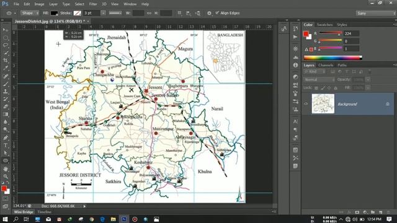The height and width of the screenshot is (223, 397).
Task: Open the Filter menu
Action: (93, 4)
